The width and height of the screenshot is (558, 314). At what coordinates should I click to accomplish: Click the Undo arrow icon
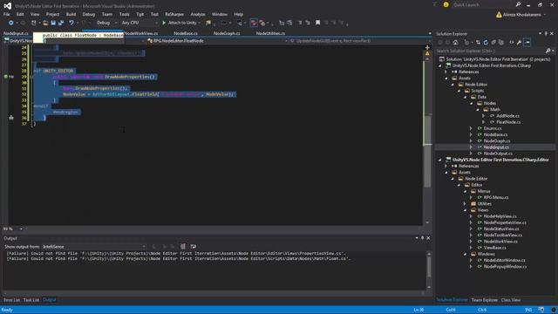(71, 23)
